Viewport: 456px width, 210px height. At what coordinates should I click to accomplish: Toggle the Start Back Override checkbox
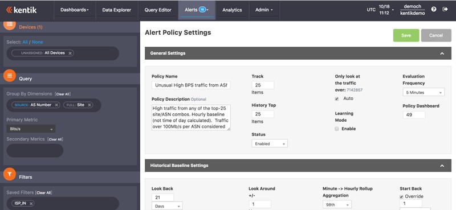coord(401,197)
